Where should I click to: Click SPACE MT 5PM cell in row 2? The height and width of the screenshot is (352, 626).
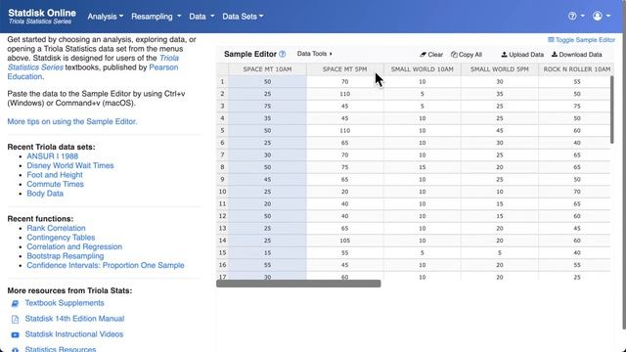(345, 94)
